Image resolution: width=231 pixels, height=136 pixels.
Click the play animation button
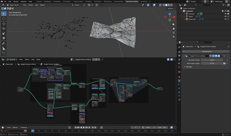[84, 127]
